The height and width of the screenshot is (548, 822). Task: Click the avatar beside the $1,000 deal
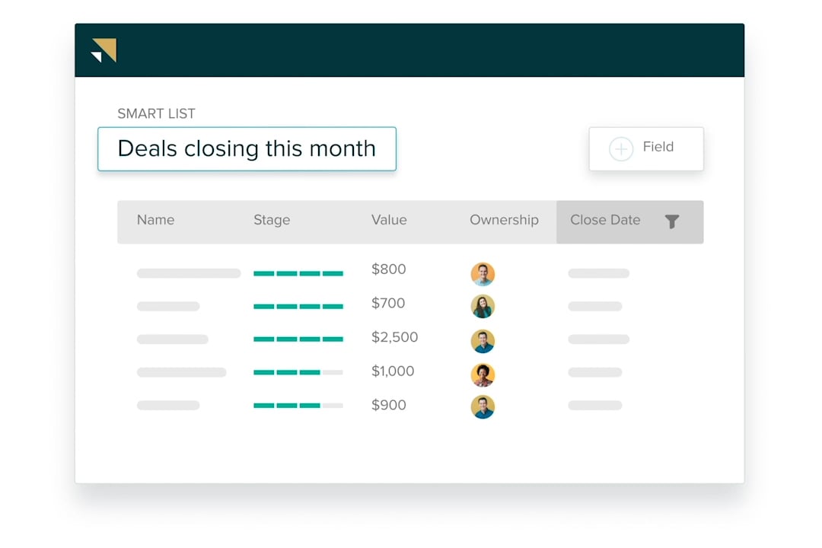(483, 374)
